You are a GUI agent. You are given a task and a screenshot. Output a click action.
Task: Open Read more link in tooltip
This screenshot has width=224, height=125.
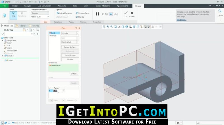pyautogui.click(x=181, y=20)
